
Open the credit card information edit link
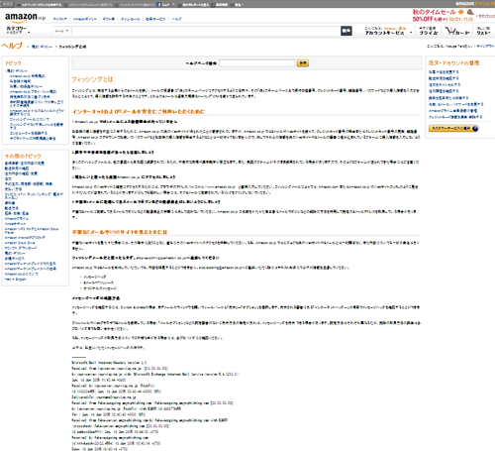click(x=455, y=117)
